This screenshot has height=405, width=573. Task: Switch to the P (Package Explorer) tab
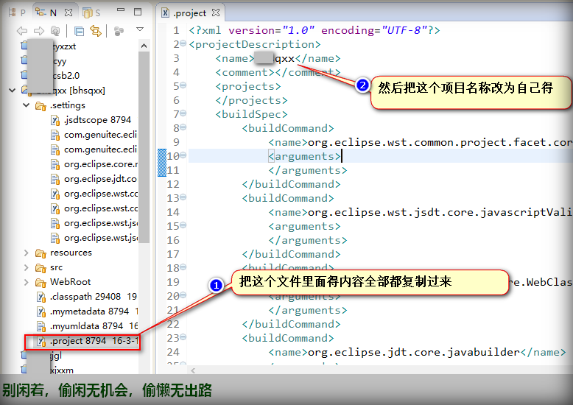(17, 13)
